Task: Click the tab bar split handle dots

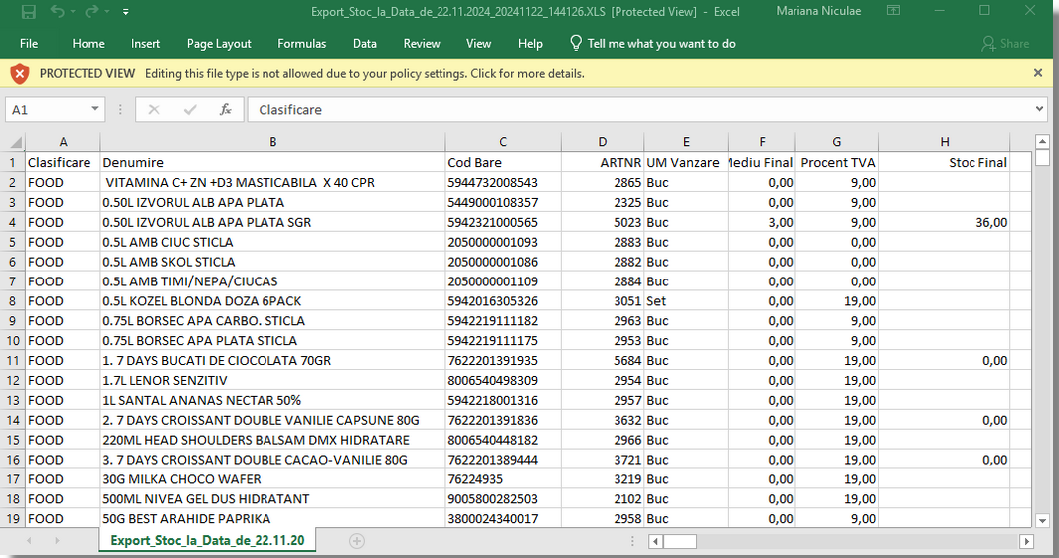Action: (632, 541)
